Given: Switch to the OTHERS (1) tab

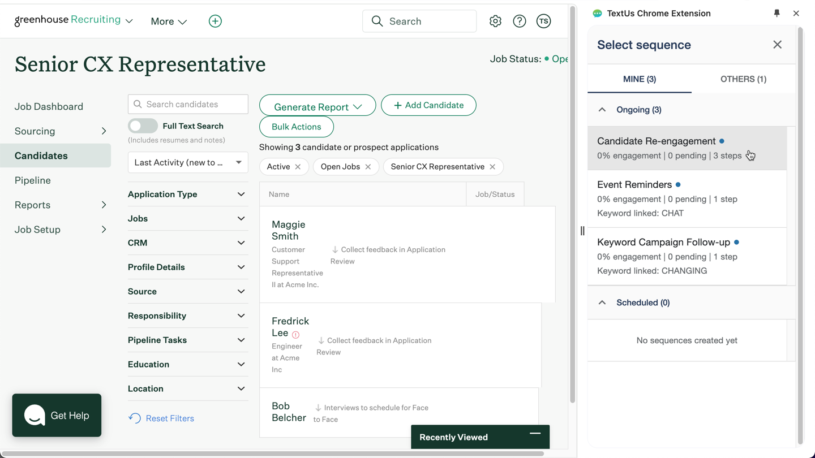Looking at the screenshot, I should coord(743,79).
